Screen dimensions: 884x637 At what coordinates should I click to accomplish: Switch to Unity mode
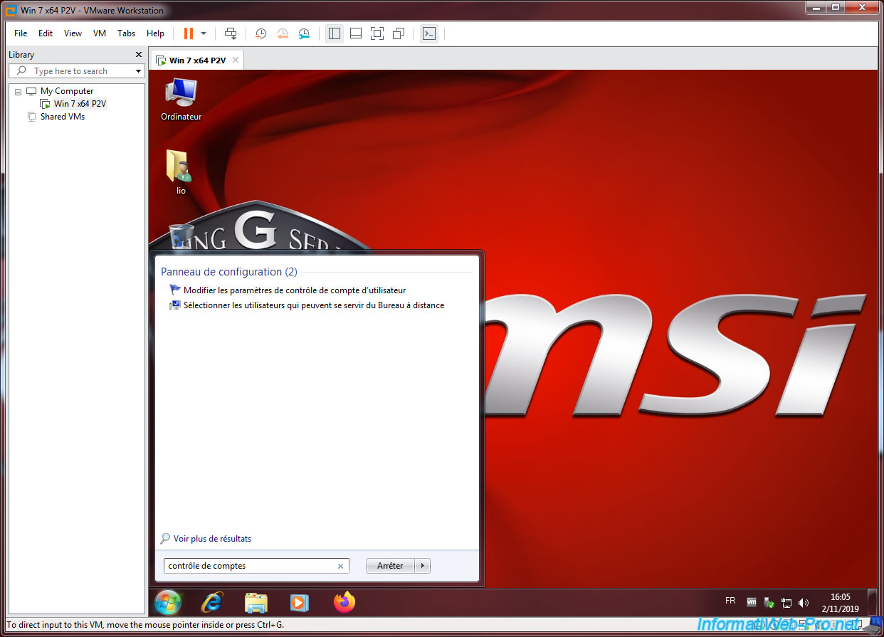click(x=399, y=33)
